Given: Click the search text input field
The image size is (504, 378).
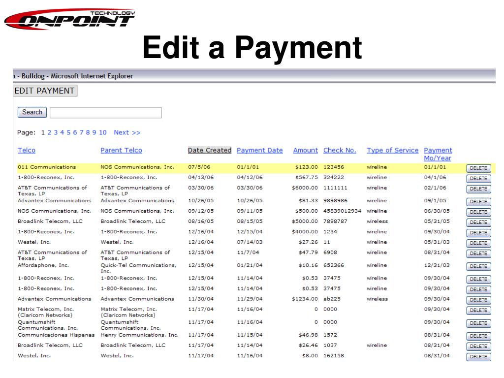Looking at the screenshot, I should [x=106, y=113].
